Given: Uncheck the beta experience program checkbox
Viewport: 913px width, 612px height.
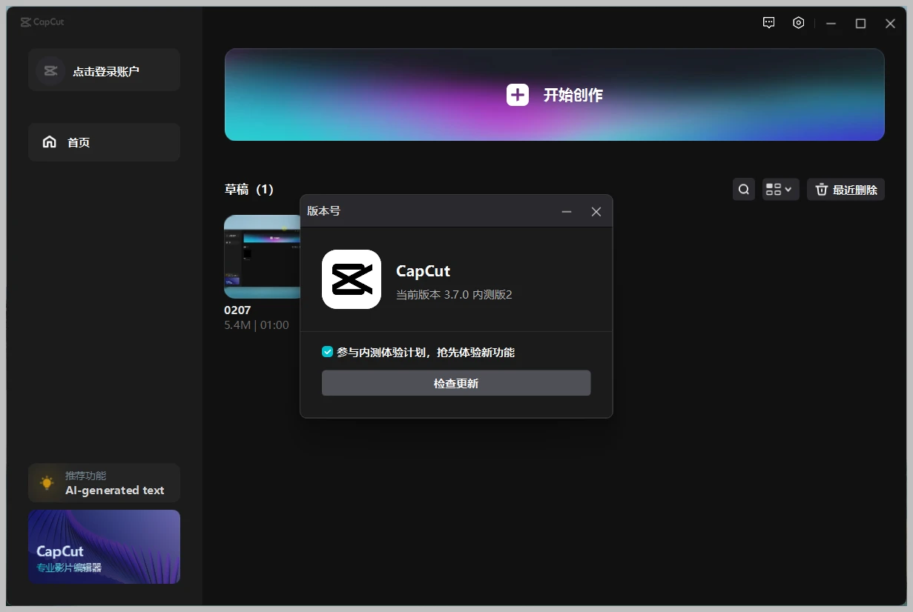Looking at the screenshot, I should point(327,352).
